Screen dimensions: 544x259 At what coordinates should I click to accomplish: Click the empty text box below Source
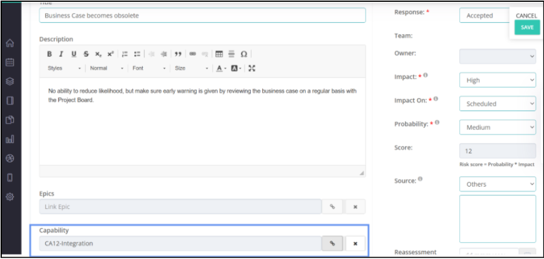(x=497, y=219)
